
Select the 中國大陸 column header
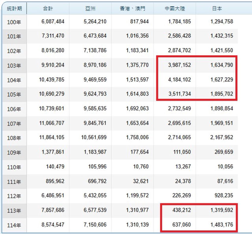(175, 9)
